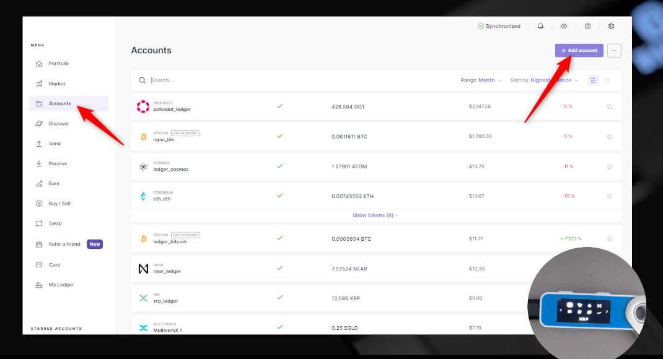This screenshot has width=663, height=359.
Task: Open the ledger_cosmos account name
Action: click(x=171, y=170)
